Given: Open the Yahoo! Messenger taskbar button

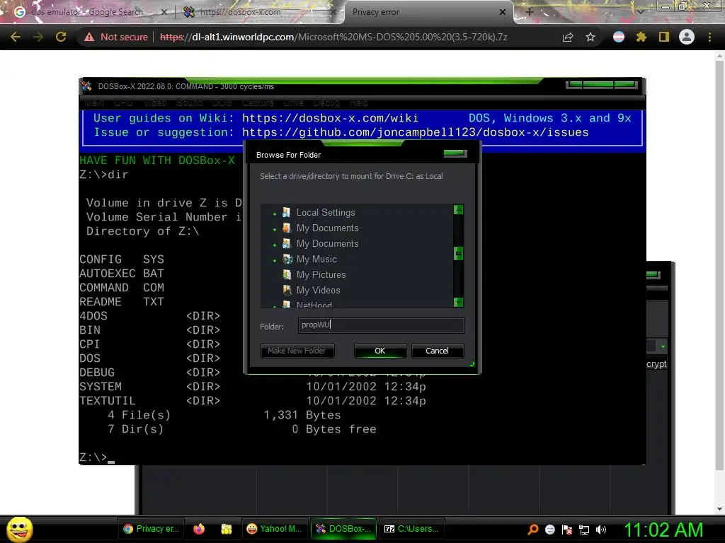Looking at the screenshot, I should pos(274,529).
